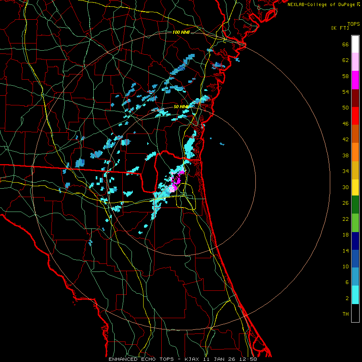Click the legend value "46"
This screenshot has width=362, height=362.
(x=346, y=124)
